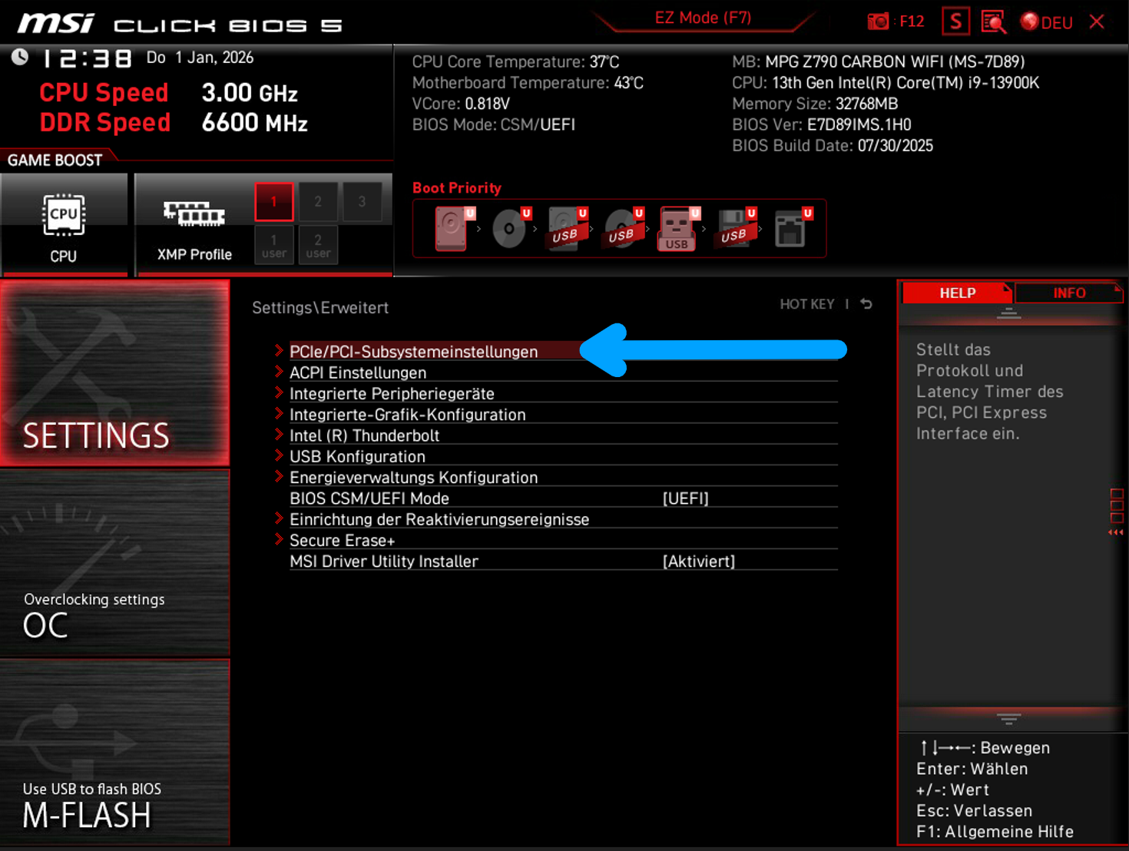Viewport: 1129px width, 851px height.
Task: Click the MSI Driver Utility Installer label
Action: [384, 561]
